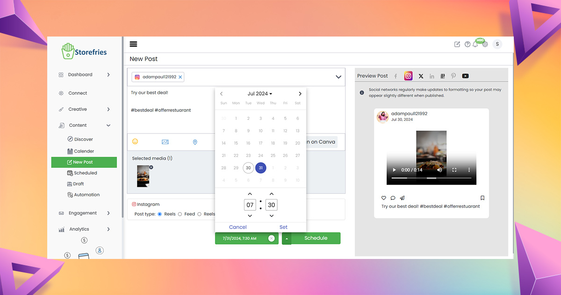
Task: Play the preview video
Action: 394,170
